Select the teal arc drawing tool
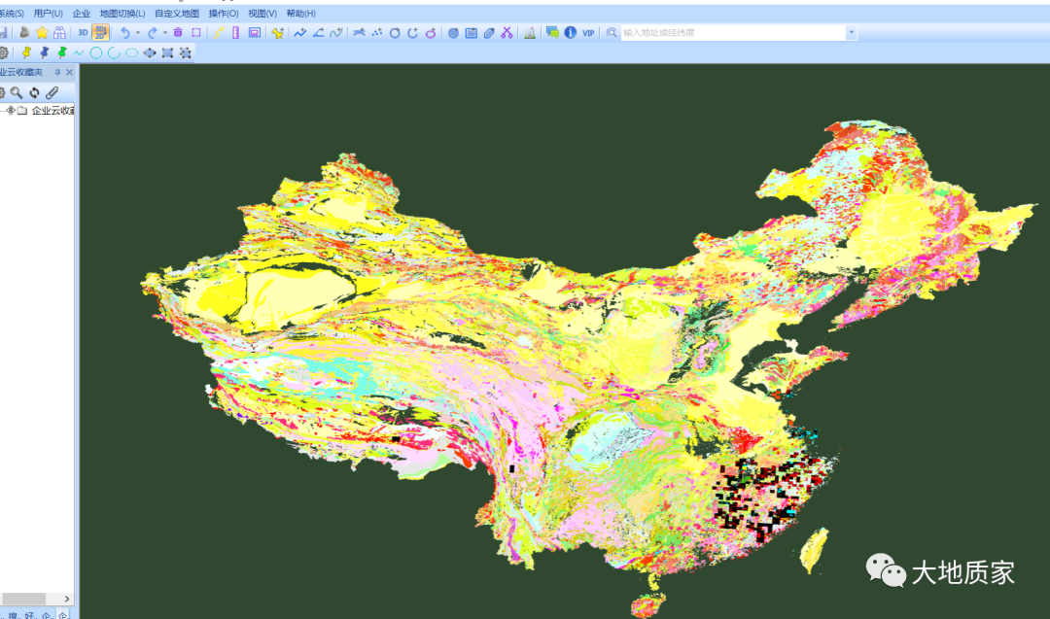The image size is (1050, 619). pyautogui.click(x=114, y=52)
